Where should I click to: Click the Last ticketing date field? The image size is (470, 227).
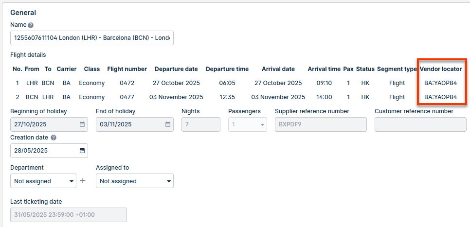[69, 215]
